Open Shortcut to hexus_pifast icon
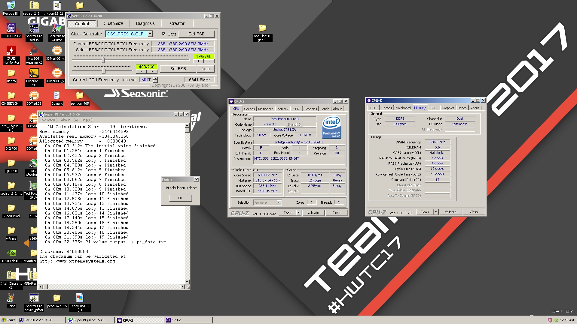Viewport: 577px width, 324px height. coord(34,302)
